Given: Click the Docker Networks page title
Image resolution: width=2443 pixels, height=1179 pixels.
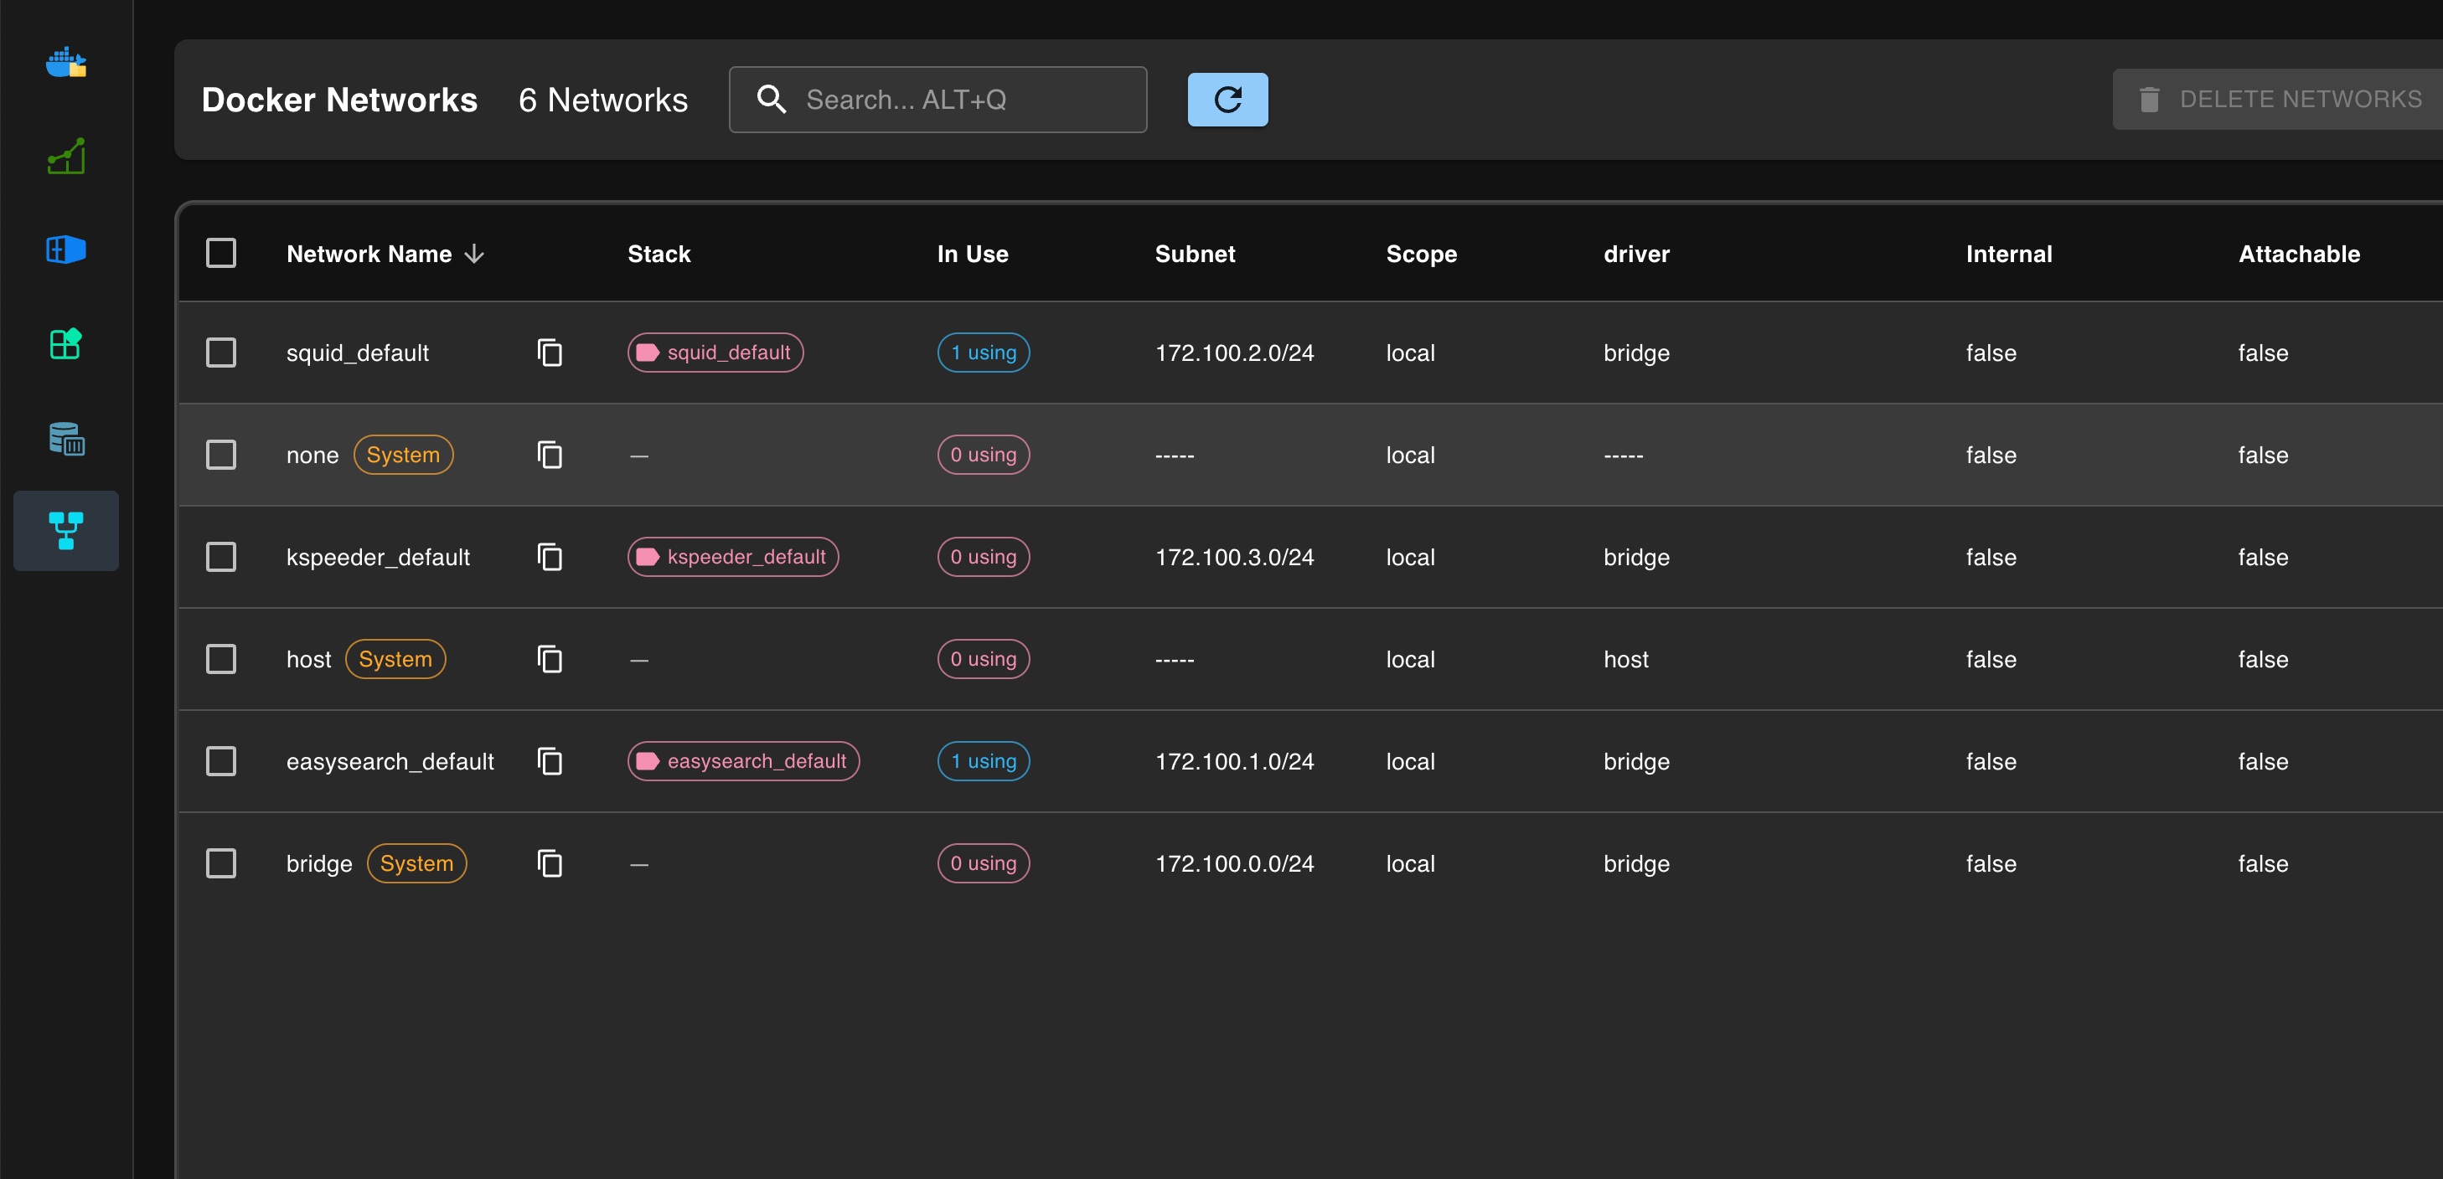Looking at the screenshot, I should pyautogui.click(x=339, y=100).
